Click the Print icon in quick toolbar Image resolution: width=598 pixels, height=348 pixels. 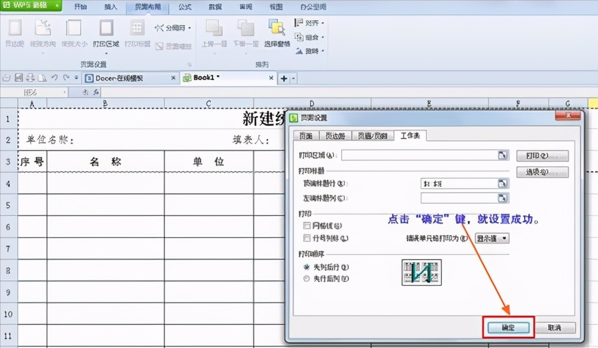(x=31, y=78)
